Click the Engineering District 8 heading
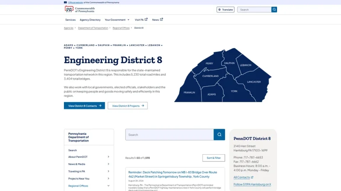The height and width of the screenshot is (191, 341). pos(113,60)
